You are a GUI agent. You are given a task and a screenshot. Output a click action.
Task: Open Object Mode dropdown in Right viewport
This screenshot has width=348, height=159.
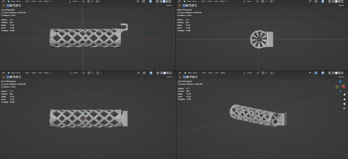tap(191, 2)
